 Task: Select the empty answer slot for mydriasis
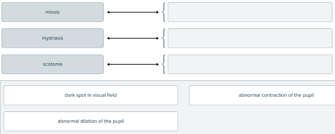click(250, 38)
